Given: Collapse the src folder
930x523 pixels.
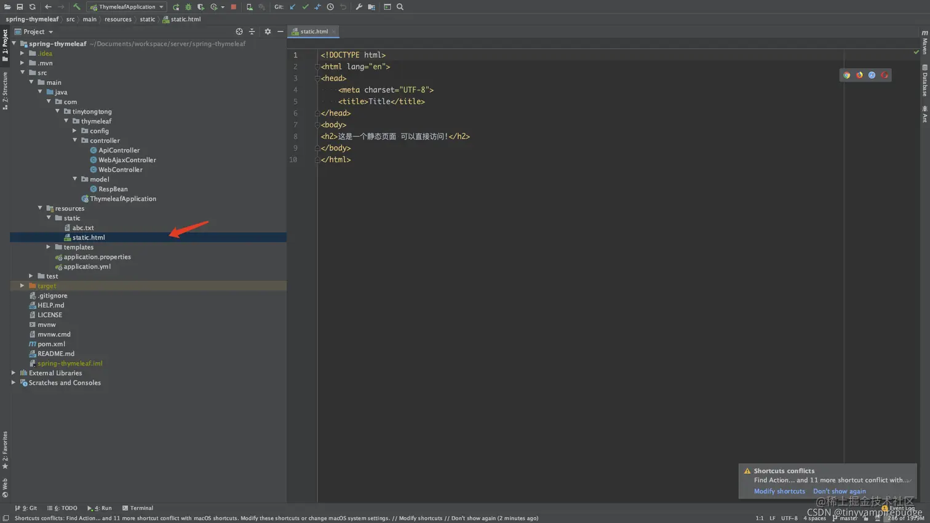Looking at the screenshot, I should pyautogui.click(x=23, y=73).
